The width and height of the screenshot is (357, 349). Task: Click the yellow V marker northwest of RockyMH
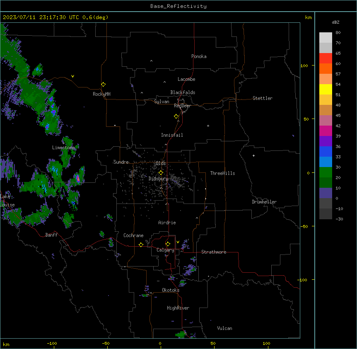pos(72,76)
